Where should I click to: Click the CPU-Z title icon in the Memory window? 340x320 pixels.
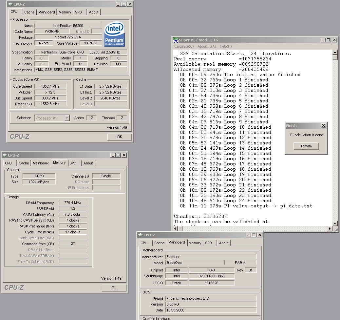click(x=5, y=155)
